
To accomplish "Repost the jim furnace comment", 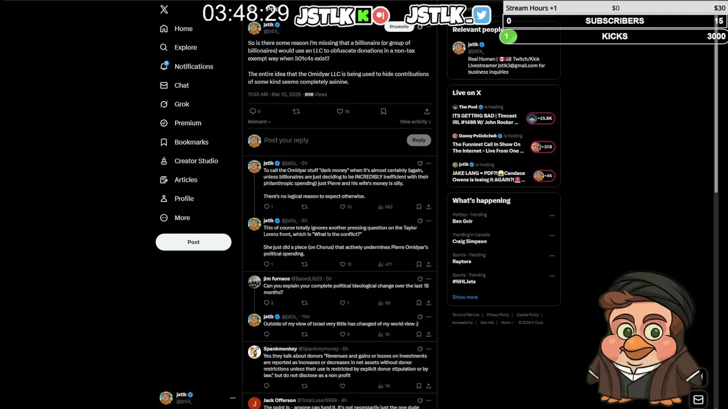I will pyautogui.click(x=304, y=303).
